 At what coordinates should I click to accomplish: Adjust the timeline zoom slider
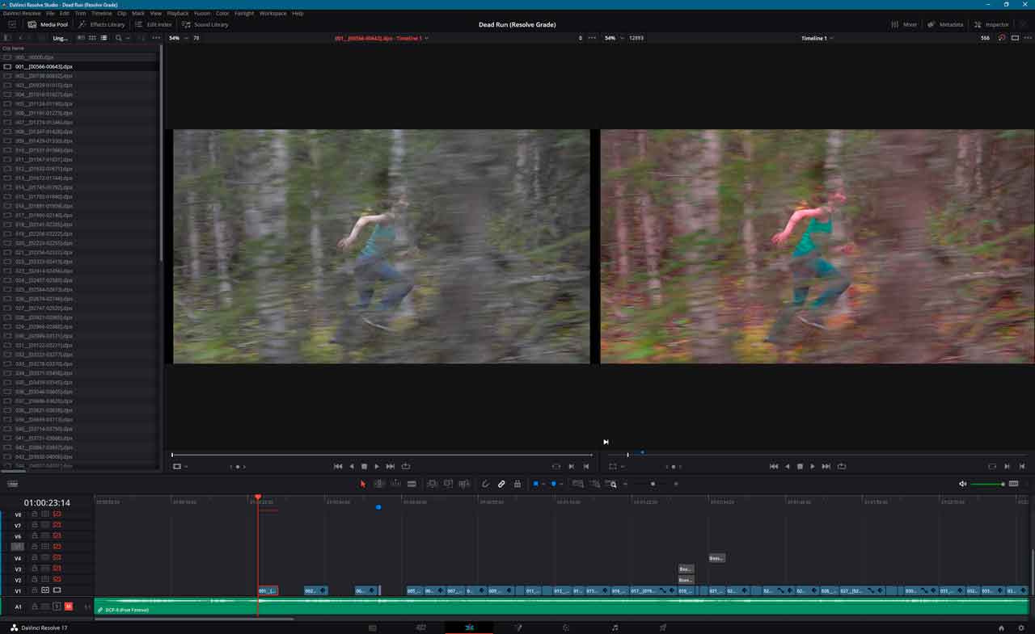click(652, 484)
